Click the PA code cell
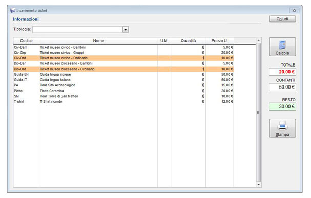 [26, 85]
